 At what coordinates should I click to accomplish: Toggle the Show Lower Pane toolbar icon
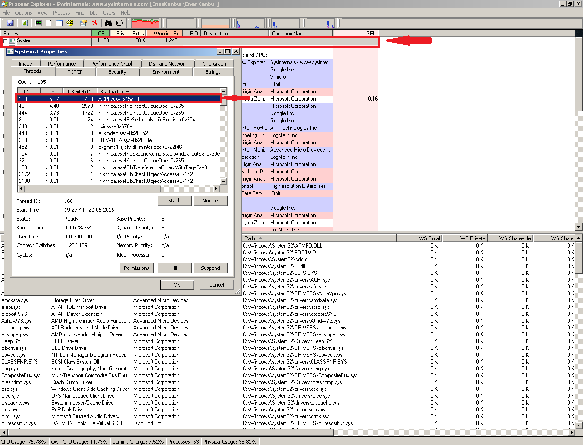(x=59, y=23)
